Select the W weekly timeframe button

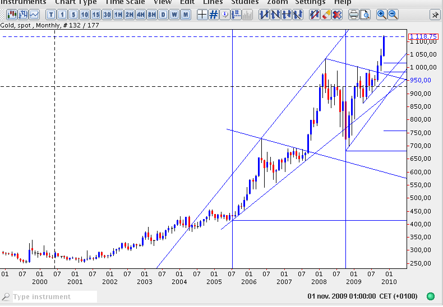tap(174, 15)
